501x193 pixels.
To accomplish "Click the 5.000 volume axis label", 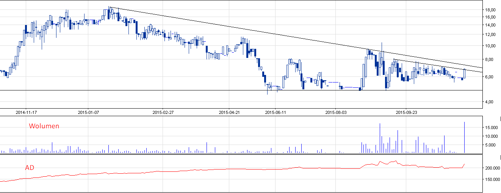I will point(492,145).
